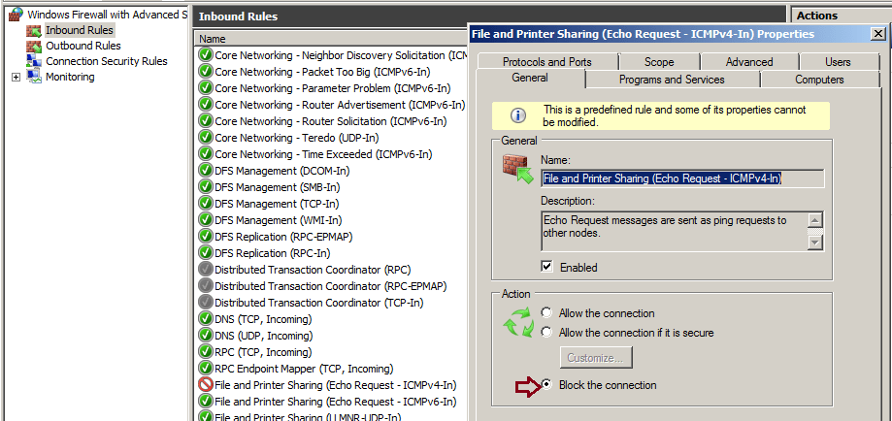The image size is (892, 421).
Task: Click the Description scroll down arrow
Action: coord(815,243)
